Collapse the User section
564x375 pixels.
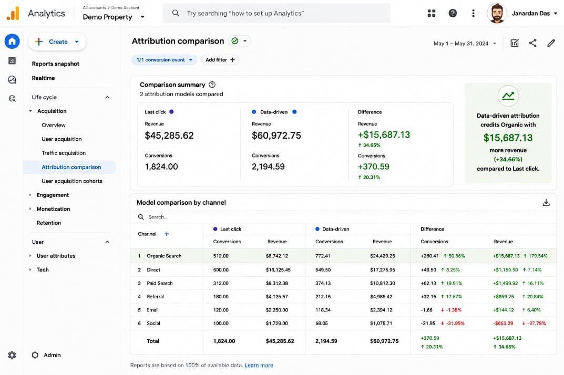click(x=107, y=242)
